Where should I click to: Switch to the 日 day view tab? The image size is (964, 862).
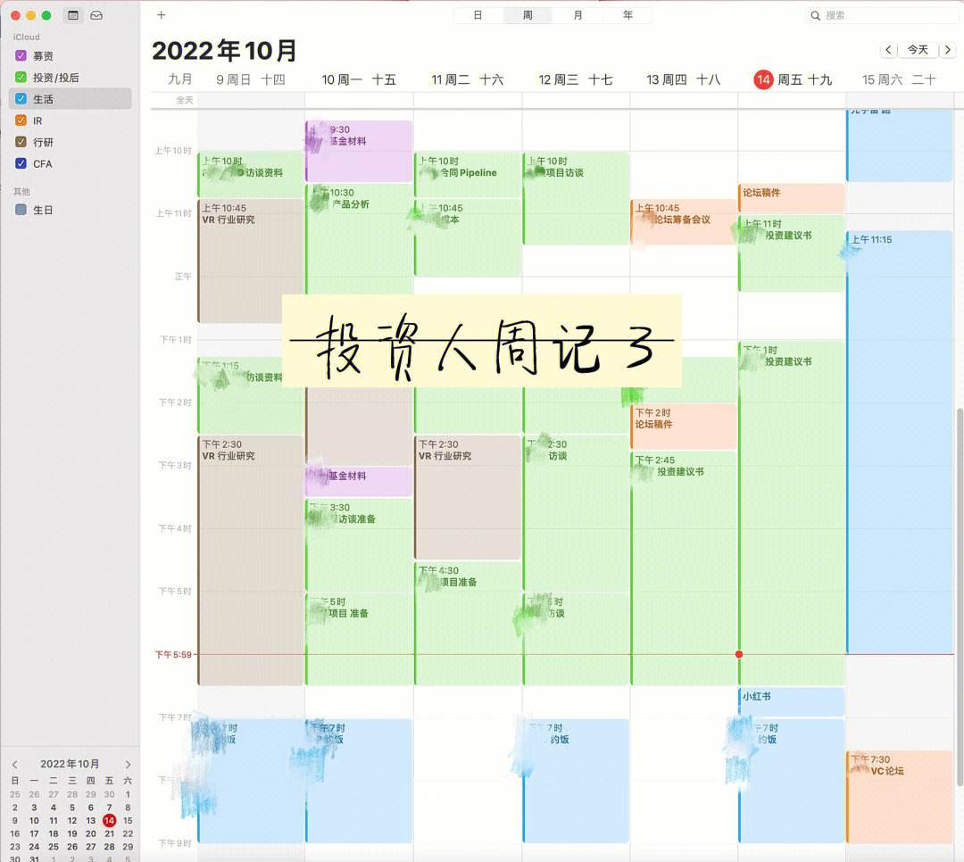[x=478, y=15]
